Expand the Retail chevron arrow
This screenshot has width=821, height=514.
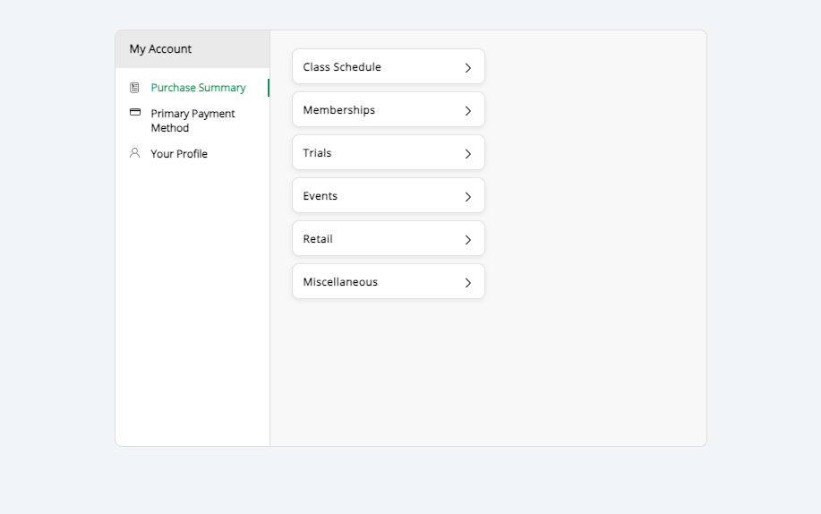pyautogui.click(x=468, y=239)
